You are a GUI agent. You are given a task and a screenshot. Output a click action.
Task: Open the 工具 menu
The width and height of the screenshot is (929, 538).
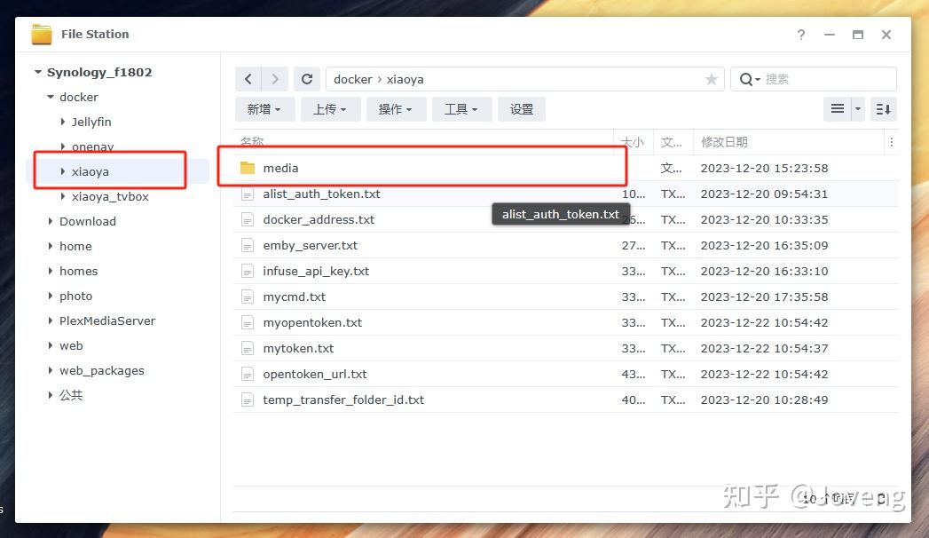pyautogui.click(x=461, y=109)
